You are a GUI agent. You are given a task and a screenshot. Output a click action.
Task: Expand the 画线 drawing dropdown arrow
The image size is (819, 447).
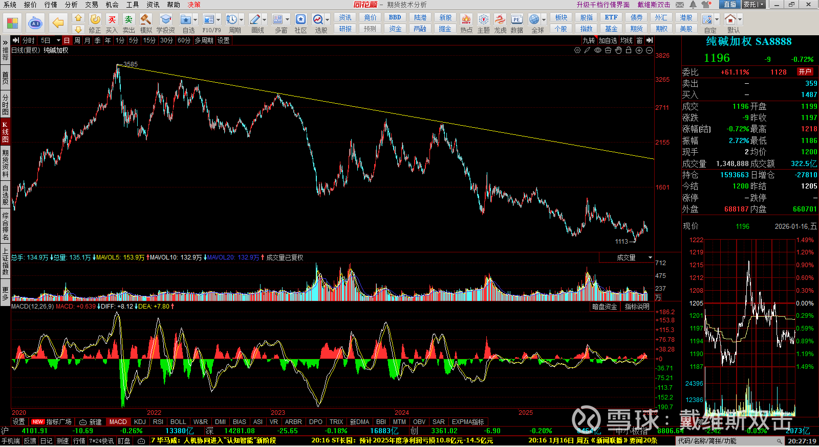[264, 20]
